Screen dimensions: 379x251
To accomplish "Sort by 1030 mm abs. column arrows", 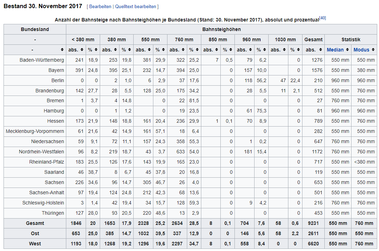I will pos(284,50).
